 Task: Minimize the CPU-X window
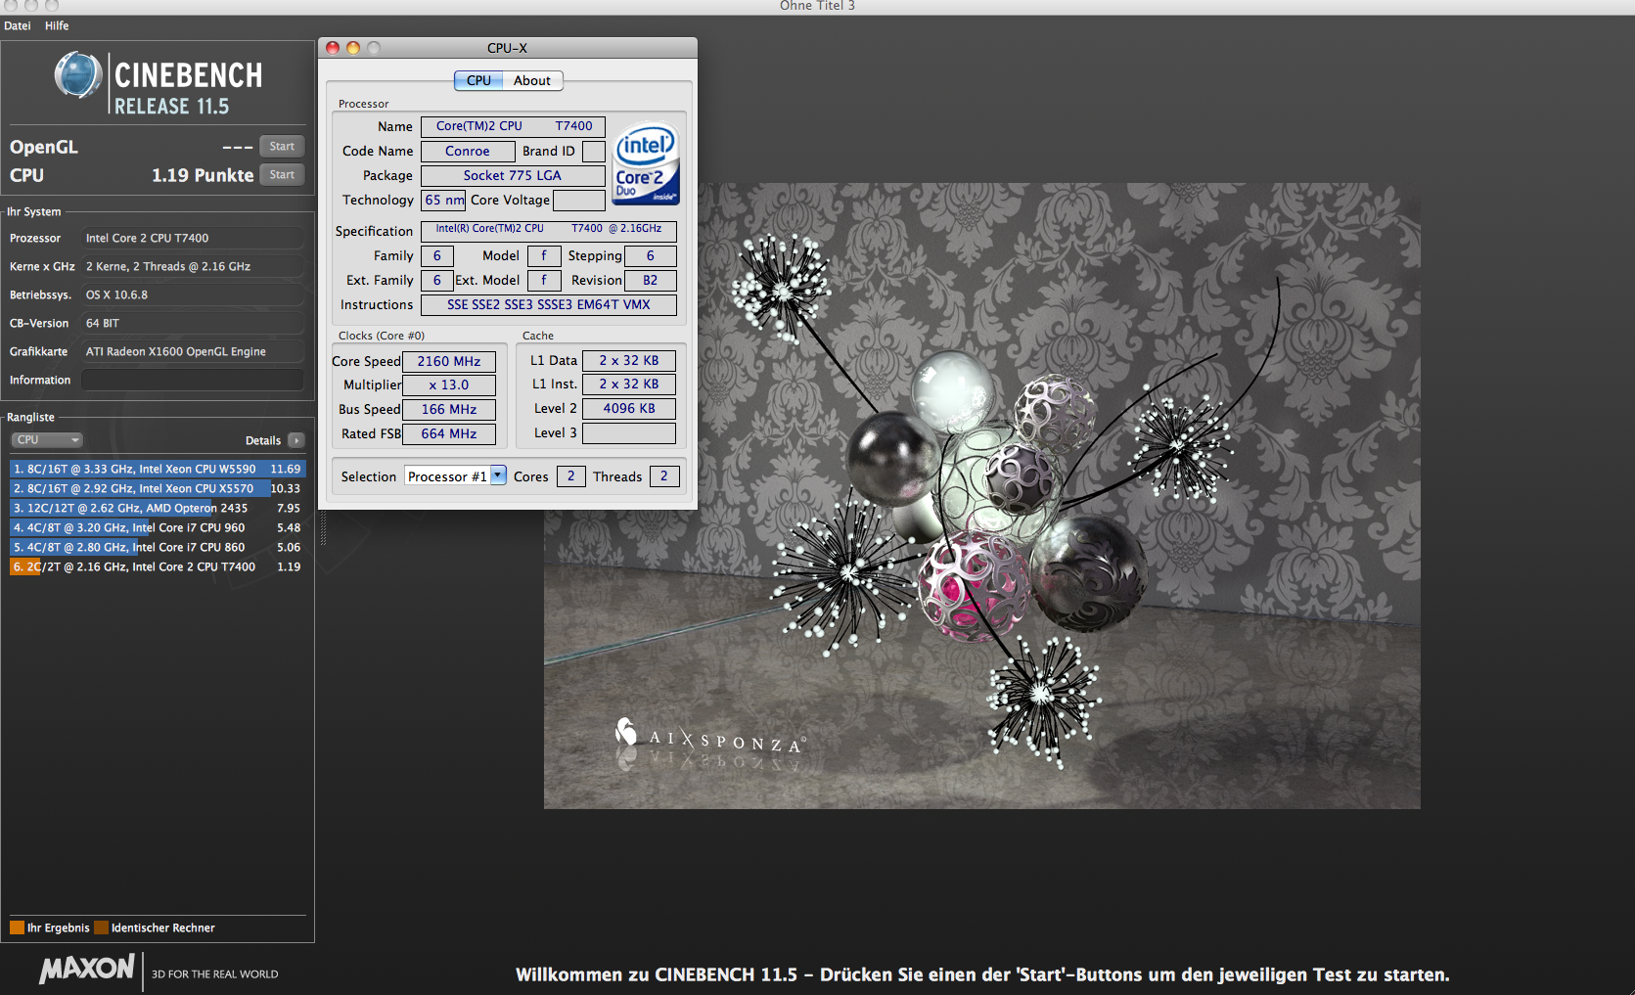point(353,48)
